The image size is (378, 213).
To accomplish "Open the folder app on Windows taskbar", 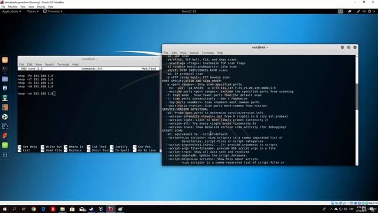I will click(x=63, y=209).
